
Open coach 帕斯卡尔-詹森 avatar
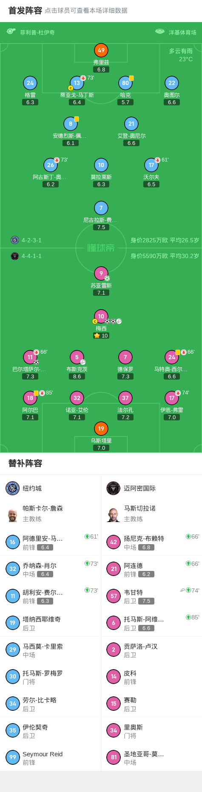click(13, 514)
